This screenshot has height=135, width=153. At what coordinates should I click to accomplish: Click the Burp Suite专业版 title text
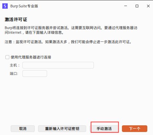(x=24, y=6)
